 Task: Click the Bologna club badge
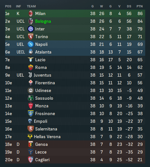coord(31,21)
